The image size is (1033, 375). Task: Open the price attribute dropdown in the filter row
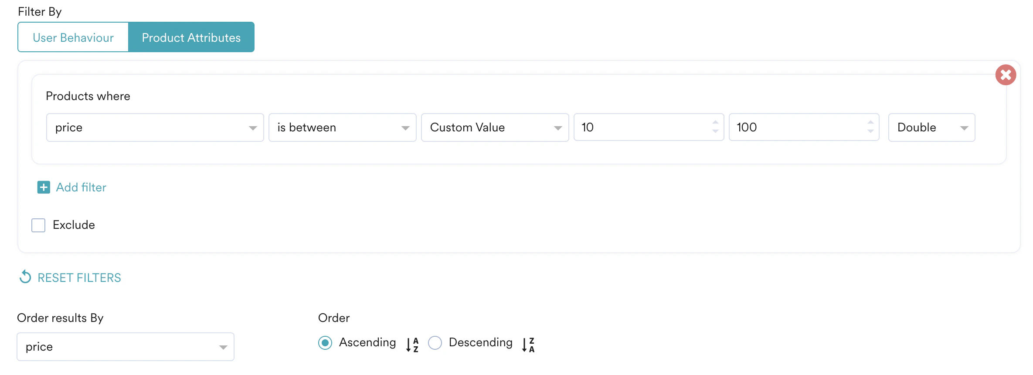pyautogui.click(x=155, y=127)
